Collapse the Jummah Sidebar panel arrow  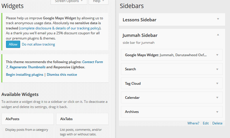point(218,35)
